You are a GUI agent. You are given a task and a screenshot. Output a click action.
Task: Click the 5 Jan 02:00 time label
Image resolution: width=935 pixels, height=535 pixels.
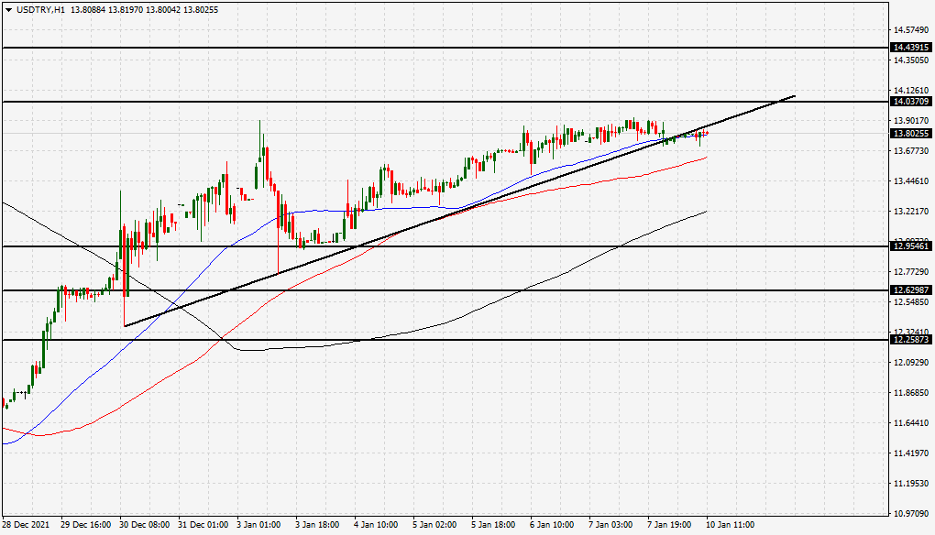click(435, 525)
